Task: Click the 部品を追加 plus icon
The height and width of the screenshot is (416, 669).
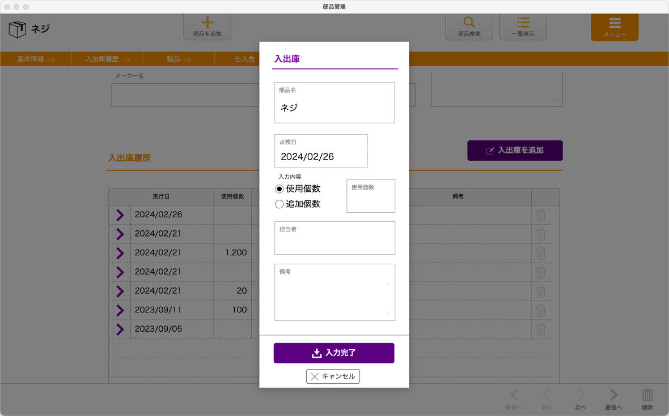Action: click(x=208, y=23)
